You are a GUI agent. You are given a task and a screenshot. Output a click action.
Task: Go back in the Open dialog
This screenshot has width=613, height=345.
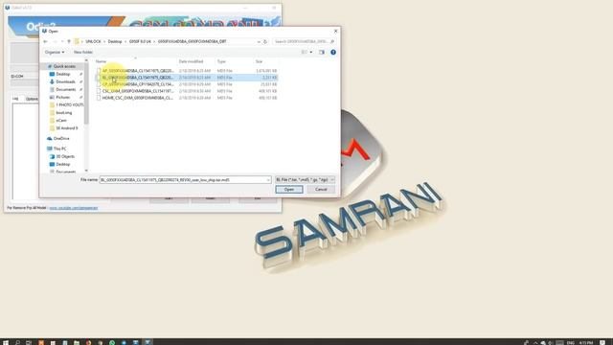click(x=46, y=41)
